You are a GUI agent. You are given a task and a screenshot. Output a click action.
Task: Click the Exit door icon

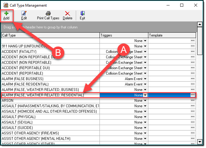(x=82, y=13)
